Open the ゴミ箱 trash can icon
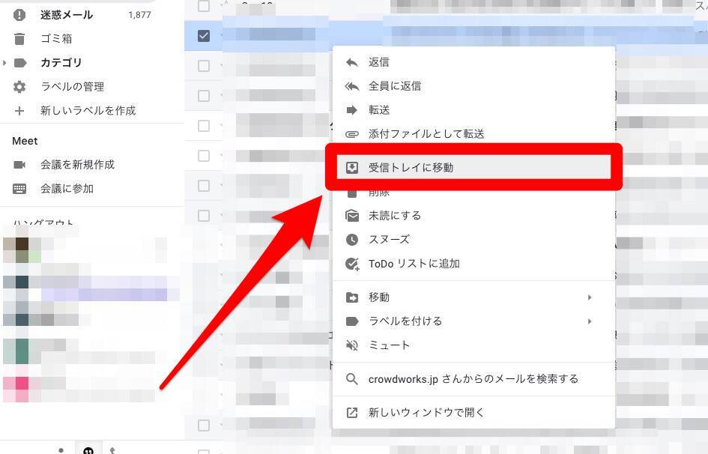This screenshot has height=454, width=708. point(19,39)
